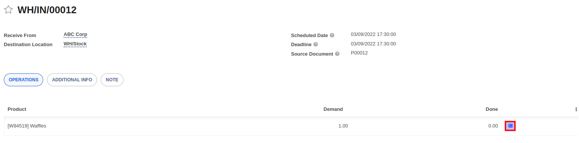Mark WH/IN/00012 as favorite with star
579x143 pixels.
8,10
